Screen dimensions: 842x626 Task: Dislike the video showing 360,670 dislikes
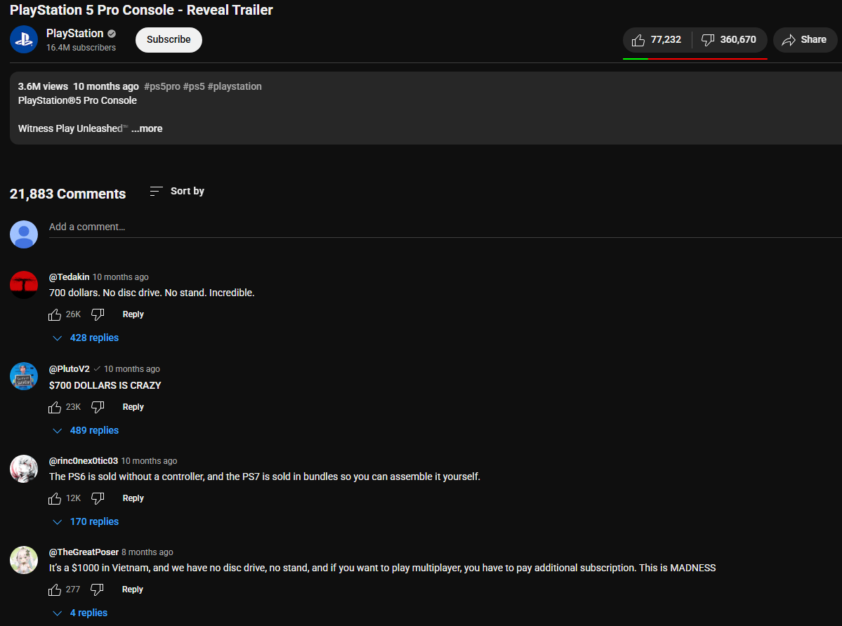click(729, 40)
